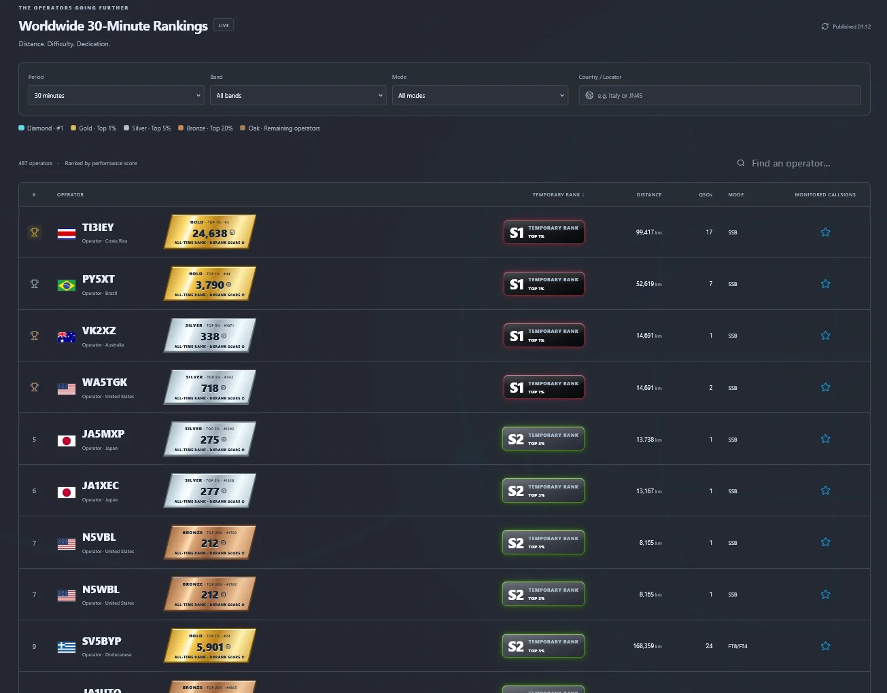Click the Monitored Callsigns column header
Viewport: 887px width, 693px height.
coord(825,195)
